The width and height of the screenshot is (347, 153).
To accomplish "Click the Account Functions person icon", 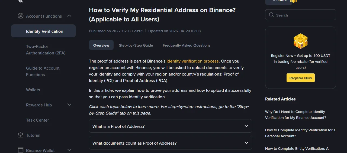I will click(x=20, y=16).
